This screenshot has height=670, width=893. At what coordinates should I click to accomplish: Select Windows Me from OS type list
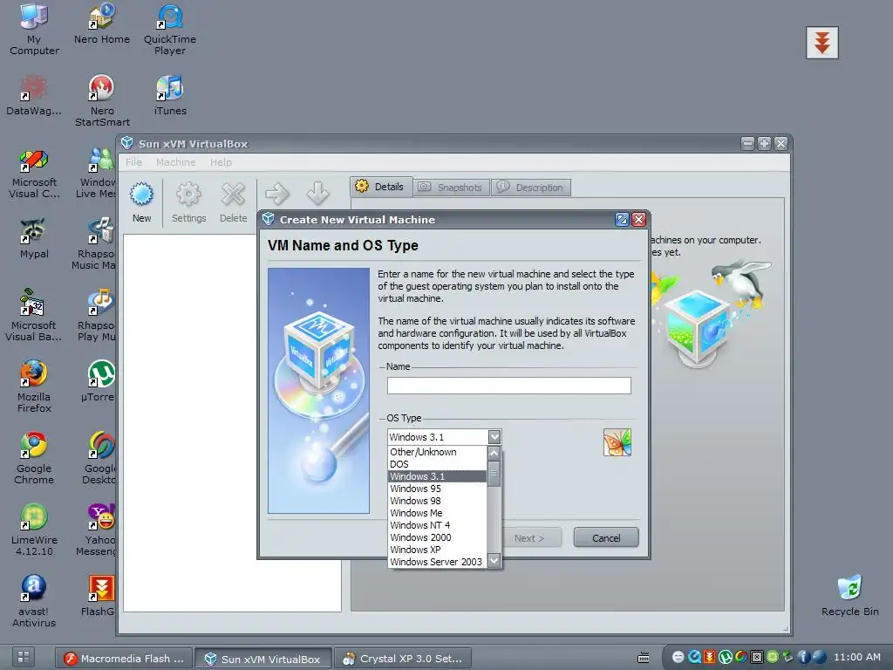tap(437, 513)
